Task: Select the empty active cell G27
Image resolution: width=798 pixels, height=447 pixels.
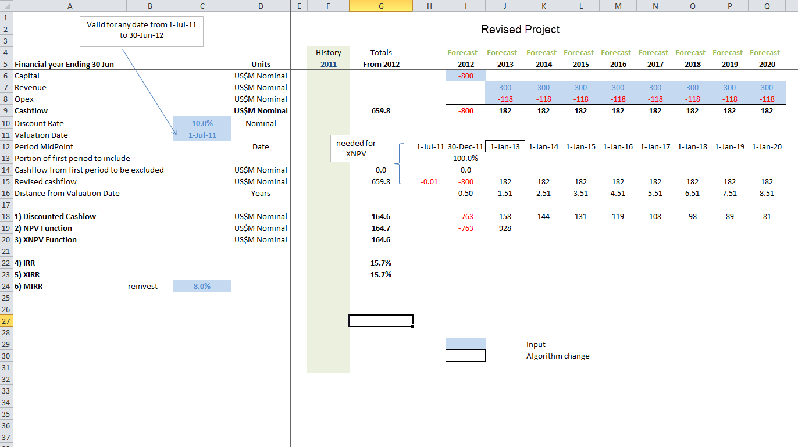Action: point(381,320)
